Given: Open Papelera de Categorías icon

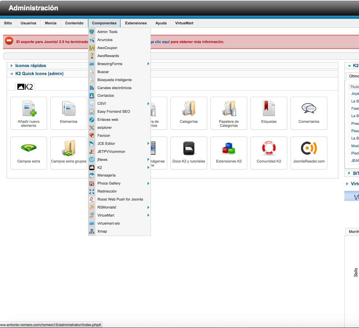Looking at the screenshot, I should (x=229, y=113).
